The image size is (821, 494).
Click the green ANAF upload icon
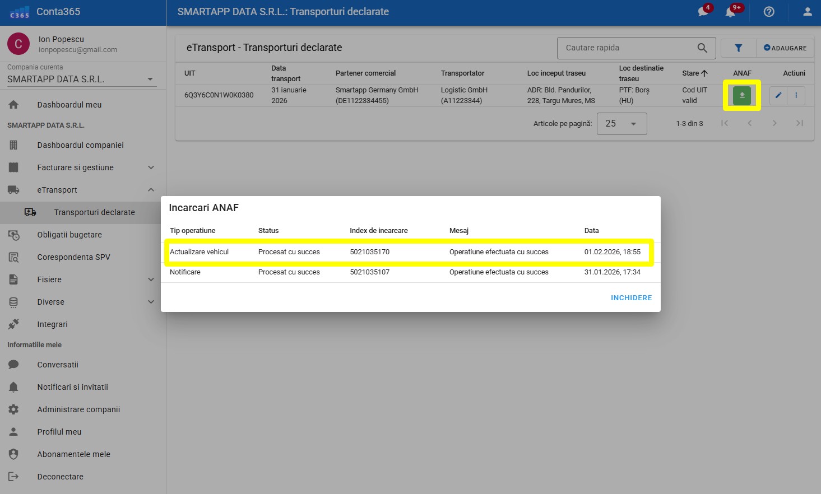(x=741, y=95)
